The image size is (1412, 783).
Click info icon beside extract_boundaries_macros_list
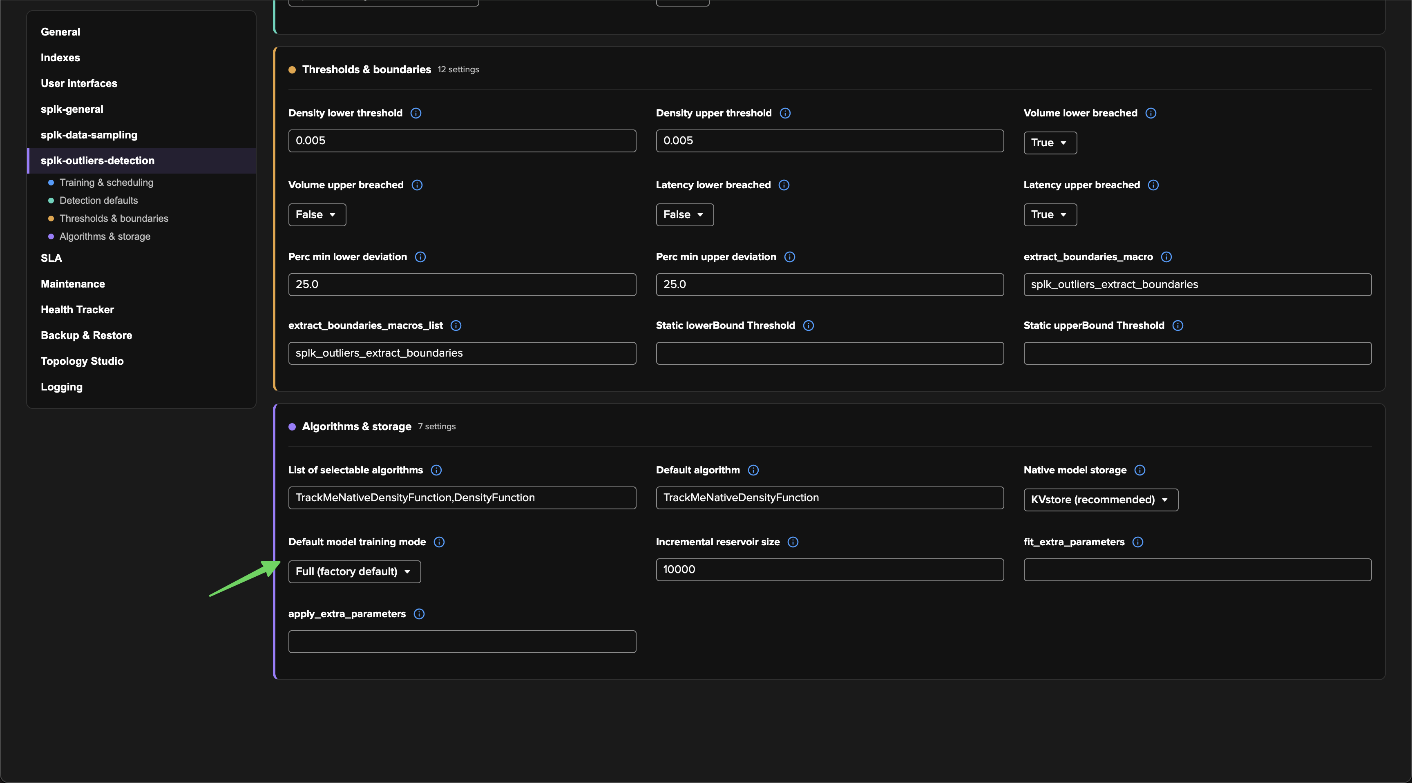[x=456, y=326]
